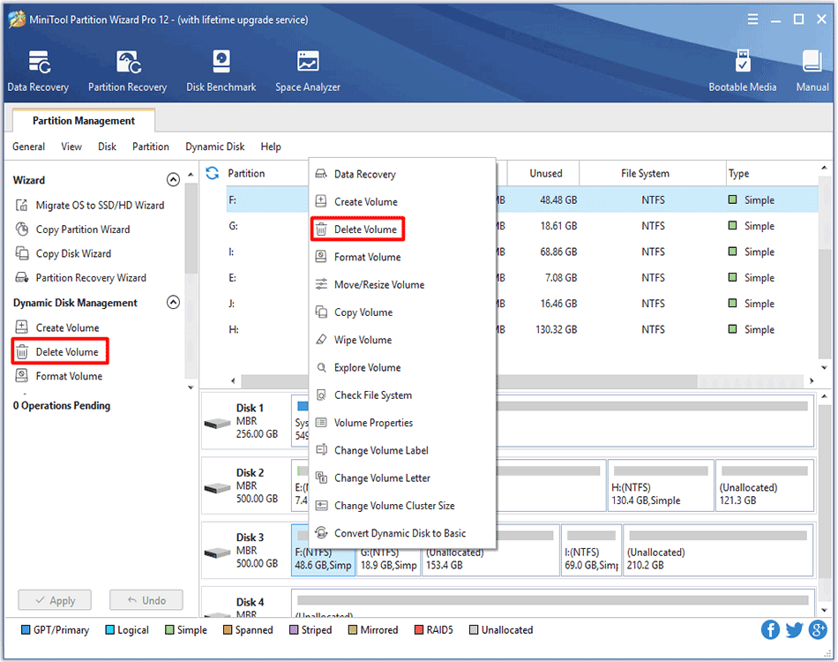The image size is (838, 662).
Task: Open the hamburger menu in the title bar
Action: click(x=752, y=19)
